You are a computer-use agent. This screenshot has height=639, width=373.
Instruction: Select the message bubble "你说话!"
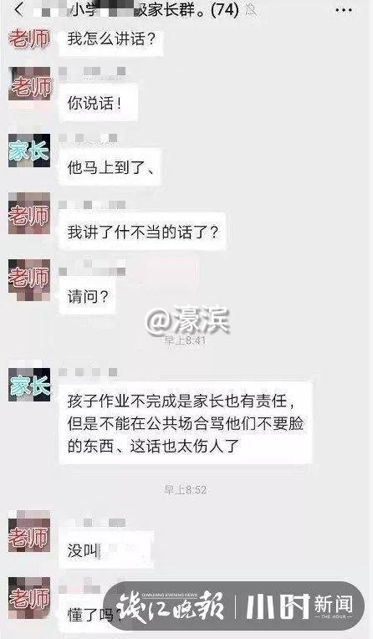click(98, 102)
